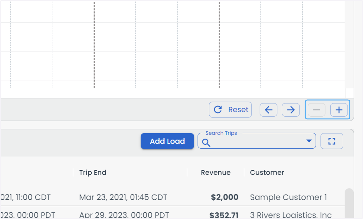Click the magnifier icon in Search Trips
Image resolution: width=363 pixels, height=219 pixels.
click(x=206, y=143)
